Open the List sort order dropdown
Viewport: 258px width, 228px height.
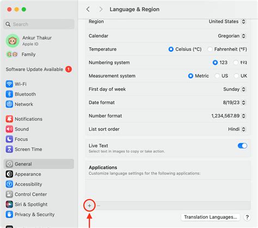point(237,129)
